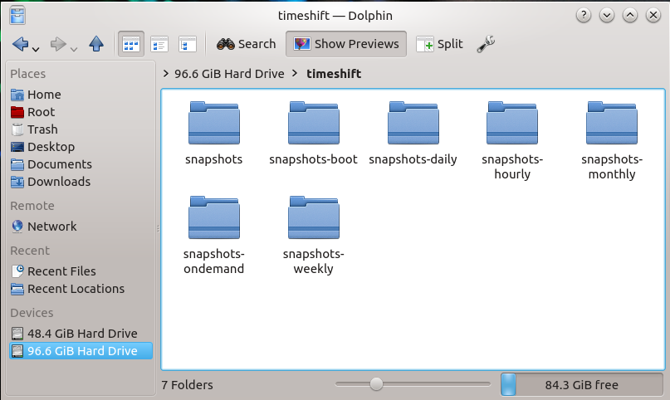This screenshot has width=670, height=400.
Task: Click the Devices section header
Action: click(x=32, y=313)
